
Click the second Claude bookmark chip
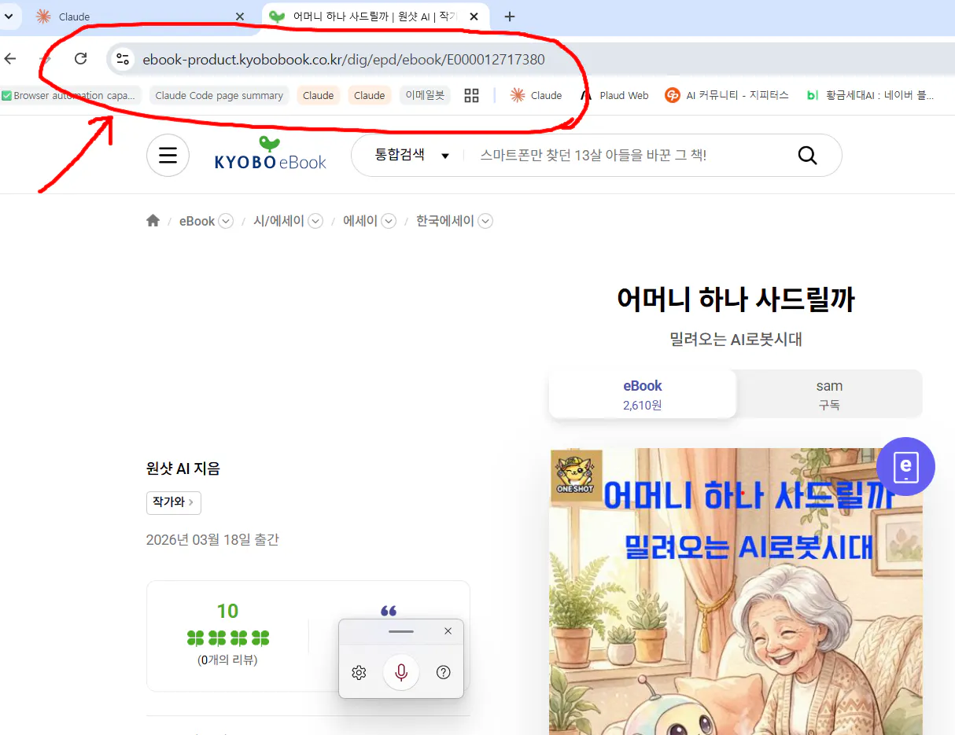tap(369, 96)
